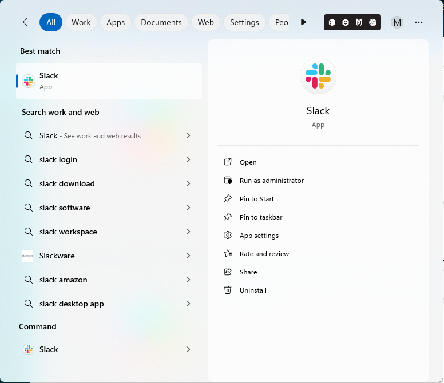Switch to the Apps filter tab

[x=116, y=22]
